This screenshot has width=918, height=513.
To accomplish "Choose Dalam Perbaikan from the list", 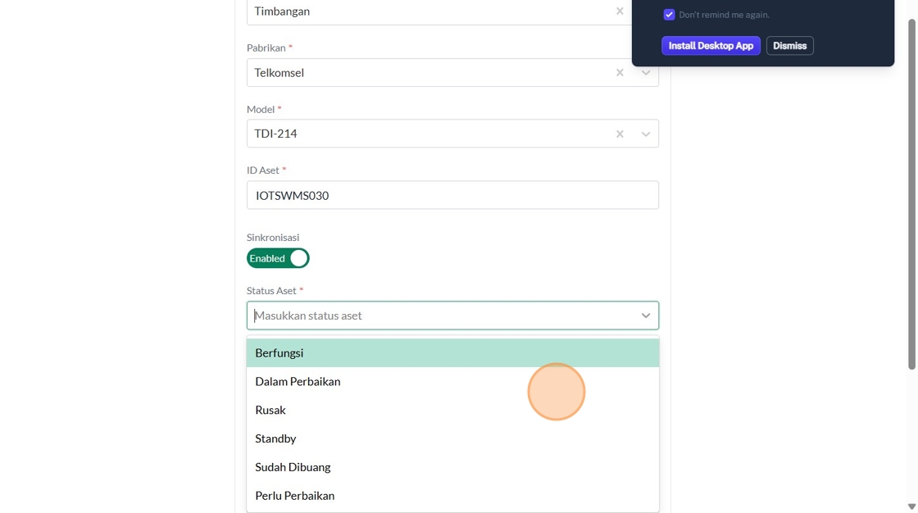I will (298, 382).
